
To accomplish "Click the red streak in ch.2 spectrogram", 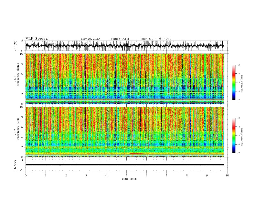I will (x=137, y=154).
